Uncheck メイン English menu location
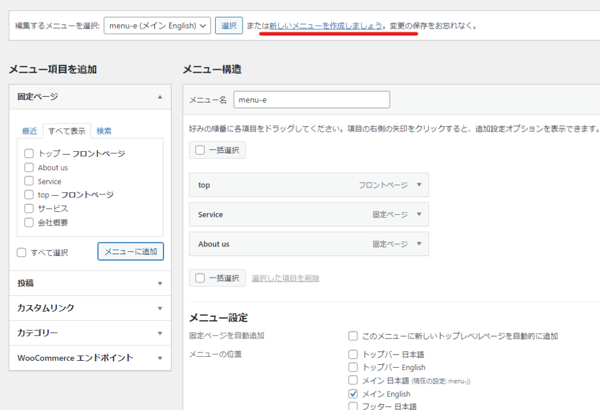The width and height of the screenshot is (600, 410). click(353, 394)
